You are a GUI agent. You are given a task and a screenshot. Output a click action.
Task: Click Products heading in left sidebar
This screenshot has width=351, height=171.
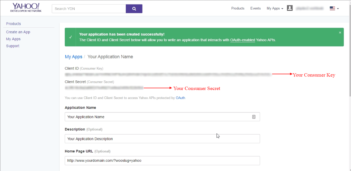14,24
